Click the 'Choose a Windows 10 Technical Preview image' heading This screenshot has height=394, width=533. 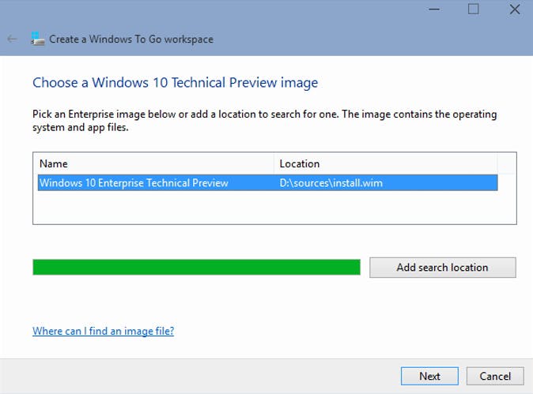(175, 83)
